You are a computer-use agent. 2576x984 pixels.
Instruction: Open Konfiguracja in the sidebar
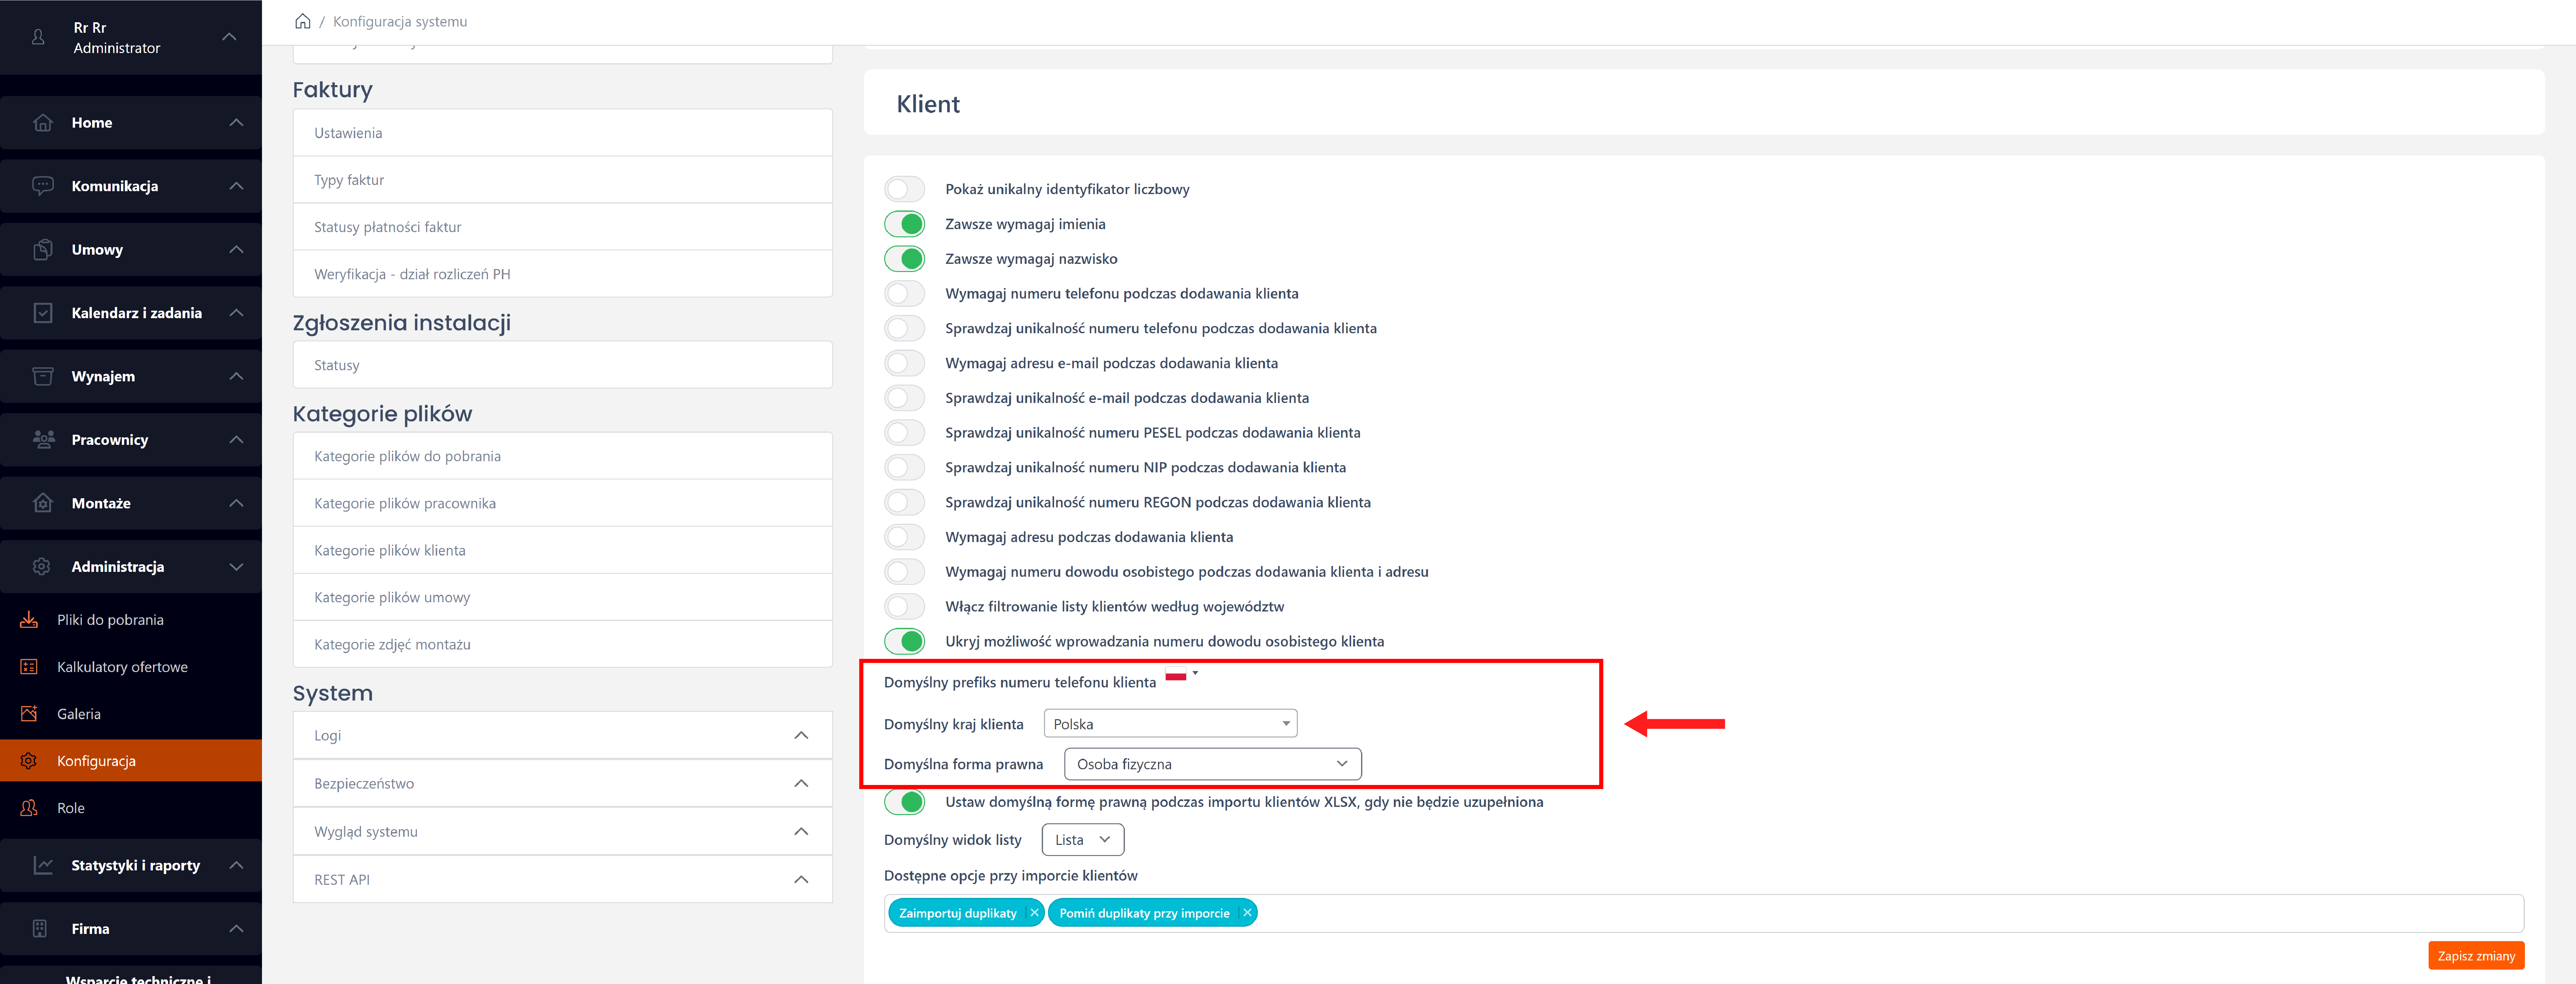(x=96, y=761)
